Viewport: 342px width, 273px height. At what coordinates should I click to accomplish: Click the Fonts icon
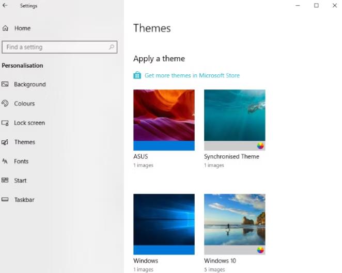(5, 161)
